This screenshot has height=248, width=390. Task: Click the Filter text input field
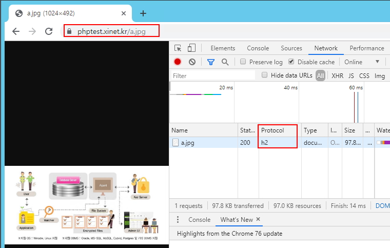(x=213, y=75)
